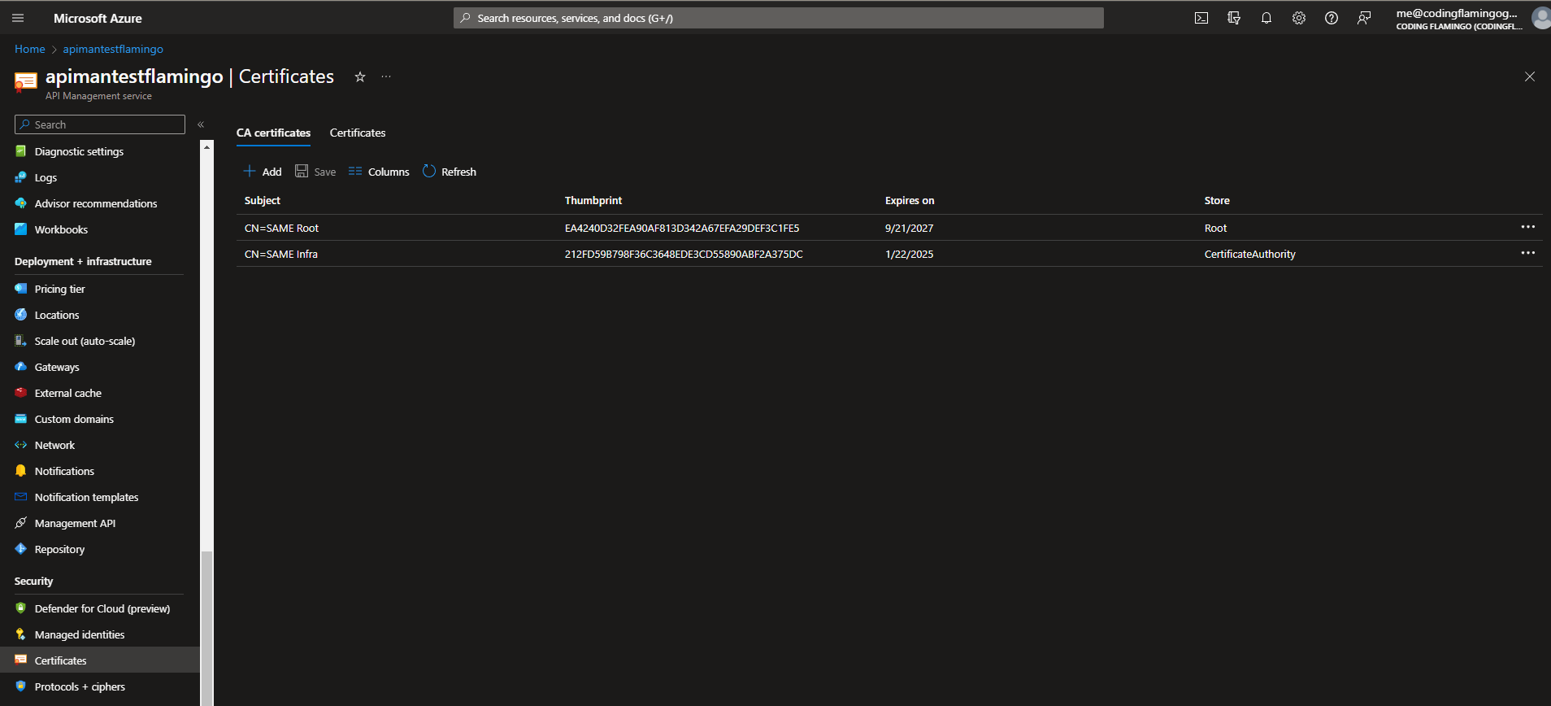Open Cloud Shell from top bar
The image size is (1551, 706).
coord(1201,18)
